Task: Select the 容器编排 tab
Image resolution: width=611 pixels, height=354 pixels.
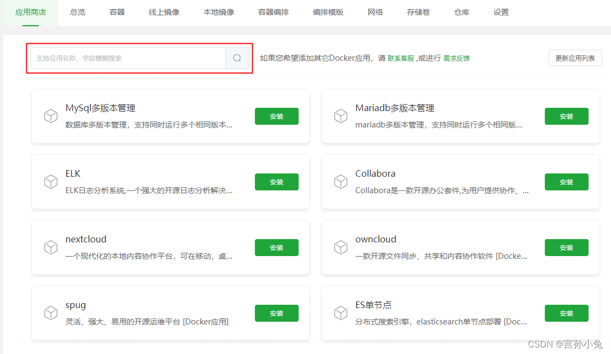Action: (273, 13)
